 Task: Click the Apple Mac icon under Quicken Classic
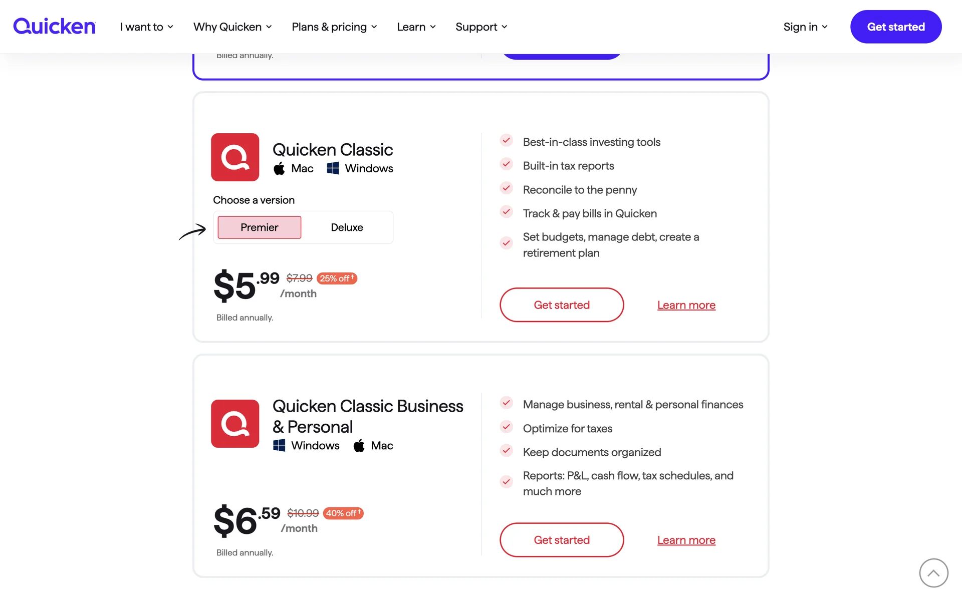[279, 169]
